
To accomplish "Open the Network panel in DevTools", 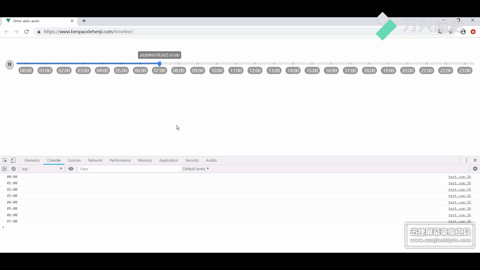I will [95, 160].
